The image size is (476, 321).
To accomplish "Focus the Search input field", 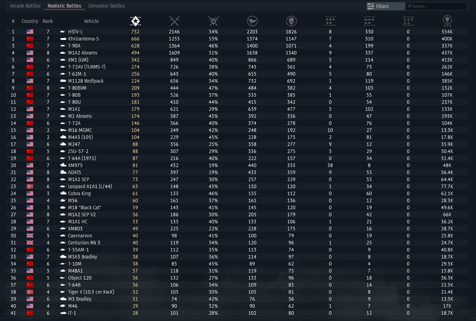I will (x=437, y=6).
